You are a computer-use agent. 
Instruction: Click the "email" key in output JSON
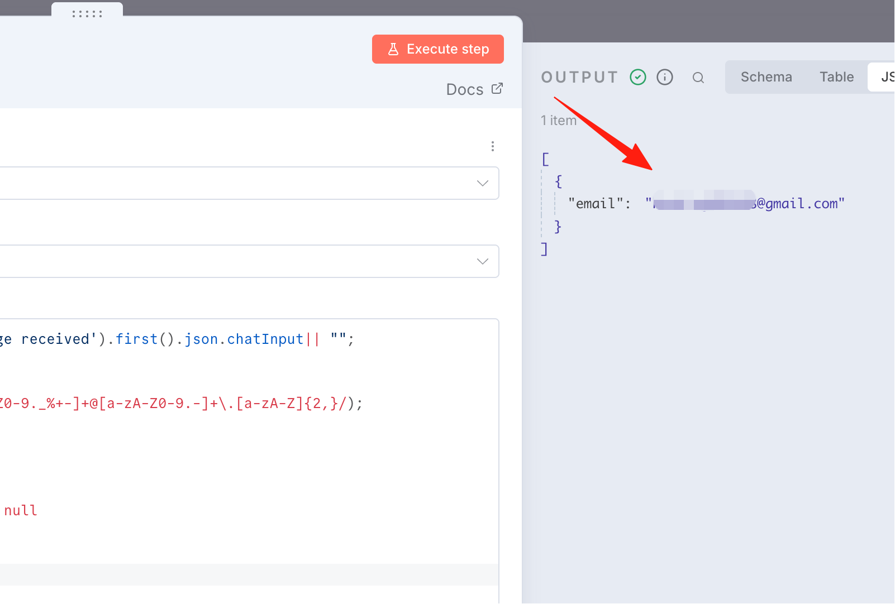tap(596, 204)
